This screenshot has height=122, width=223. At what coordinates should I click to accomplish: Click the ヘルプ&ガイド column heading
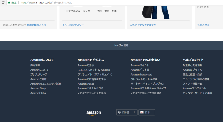pyautogui.click(x=193, y=60)
